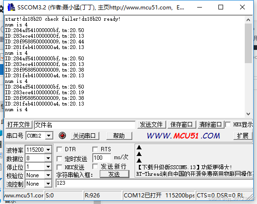Viewport: 257px width, 204px height.
Task: Click the 帮助 help button
Action: tap(119, 136)
